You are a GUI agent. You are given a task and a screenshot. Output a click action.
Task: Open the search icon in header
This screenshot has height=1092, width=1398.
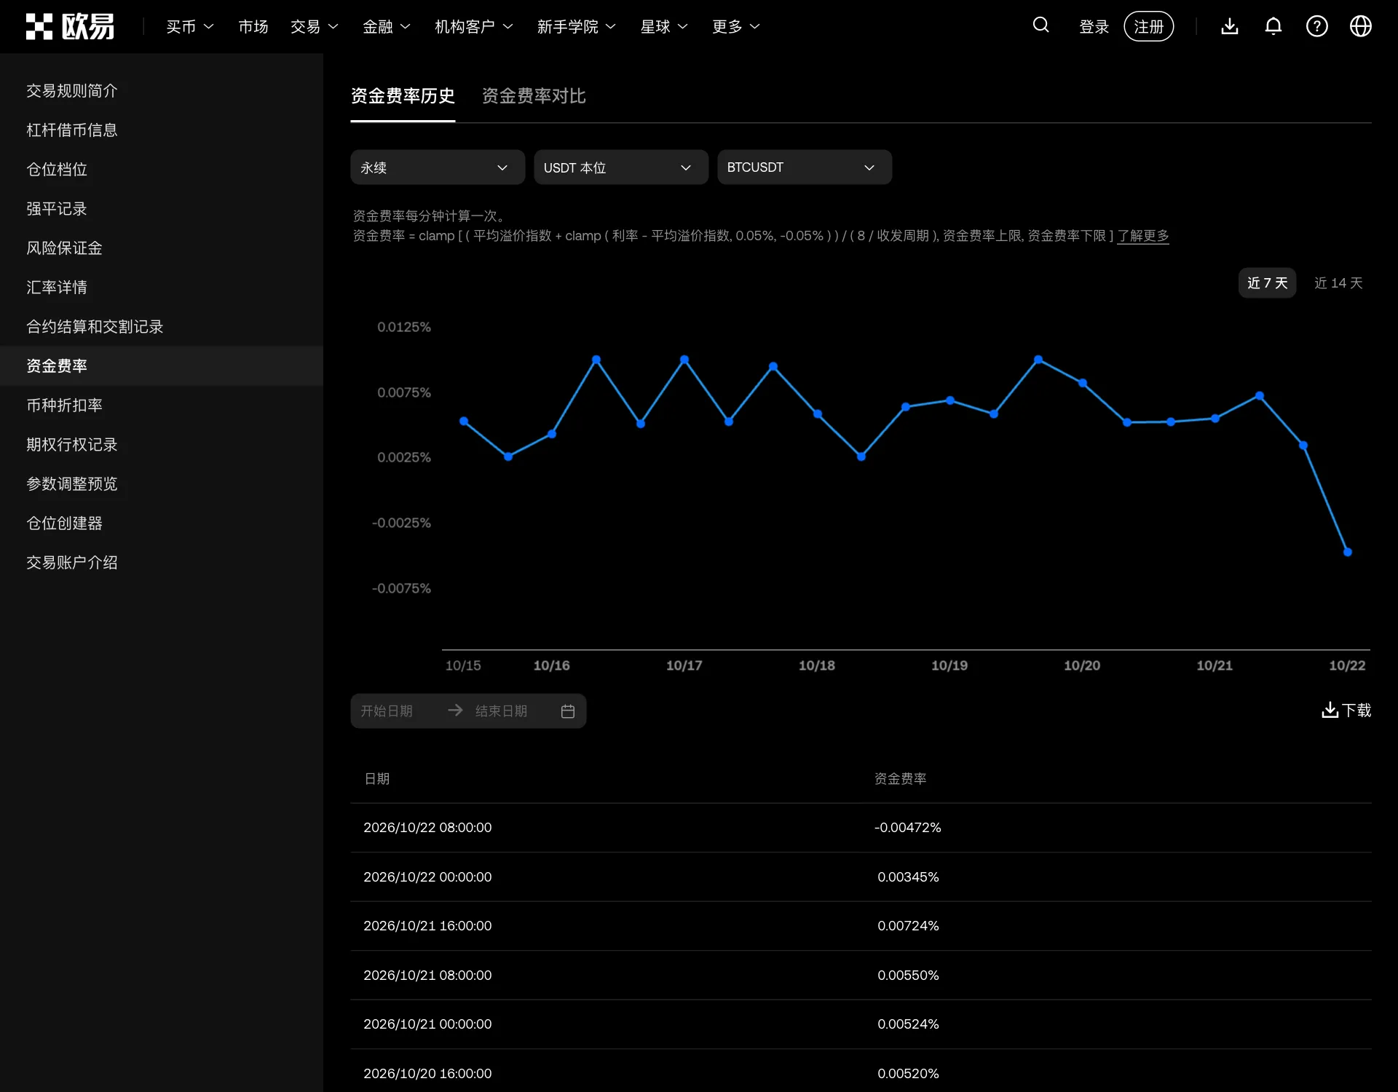click(x=1040, y=25)
